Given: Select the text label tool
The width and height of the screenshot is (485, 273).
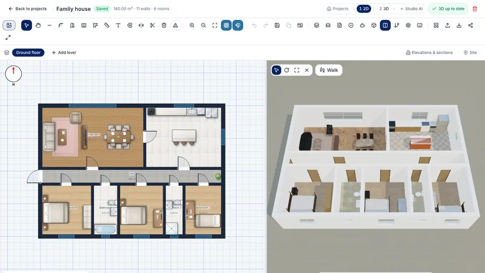Looking at the screenshot, I should pos(118,25).
